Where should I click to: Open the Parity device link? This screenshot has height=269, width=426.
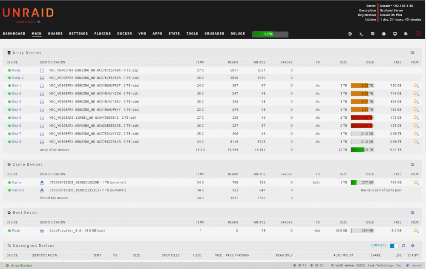pos(16,70)
